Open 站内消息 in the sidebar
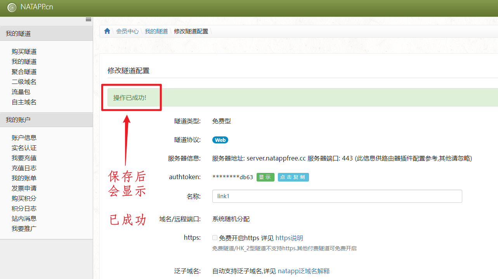498x279 pixels. 24,218
